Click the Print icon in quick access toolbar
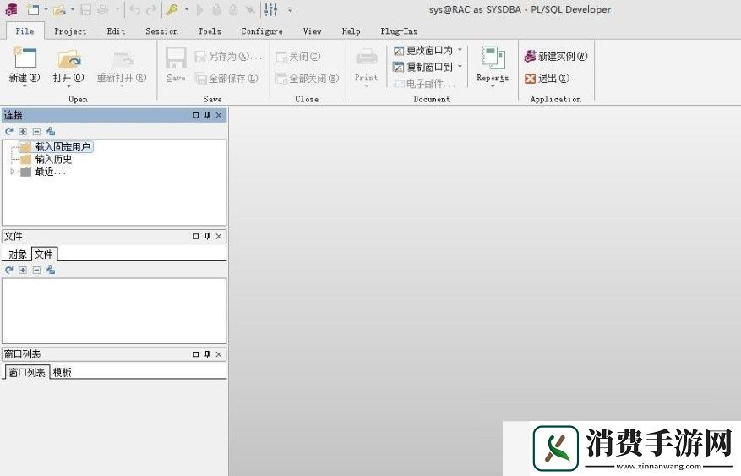The image size is (741, 476). (103, 9)
